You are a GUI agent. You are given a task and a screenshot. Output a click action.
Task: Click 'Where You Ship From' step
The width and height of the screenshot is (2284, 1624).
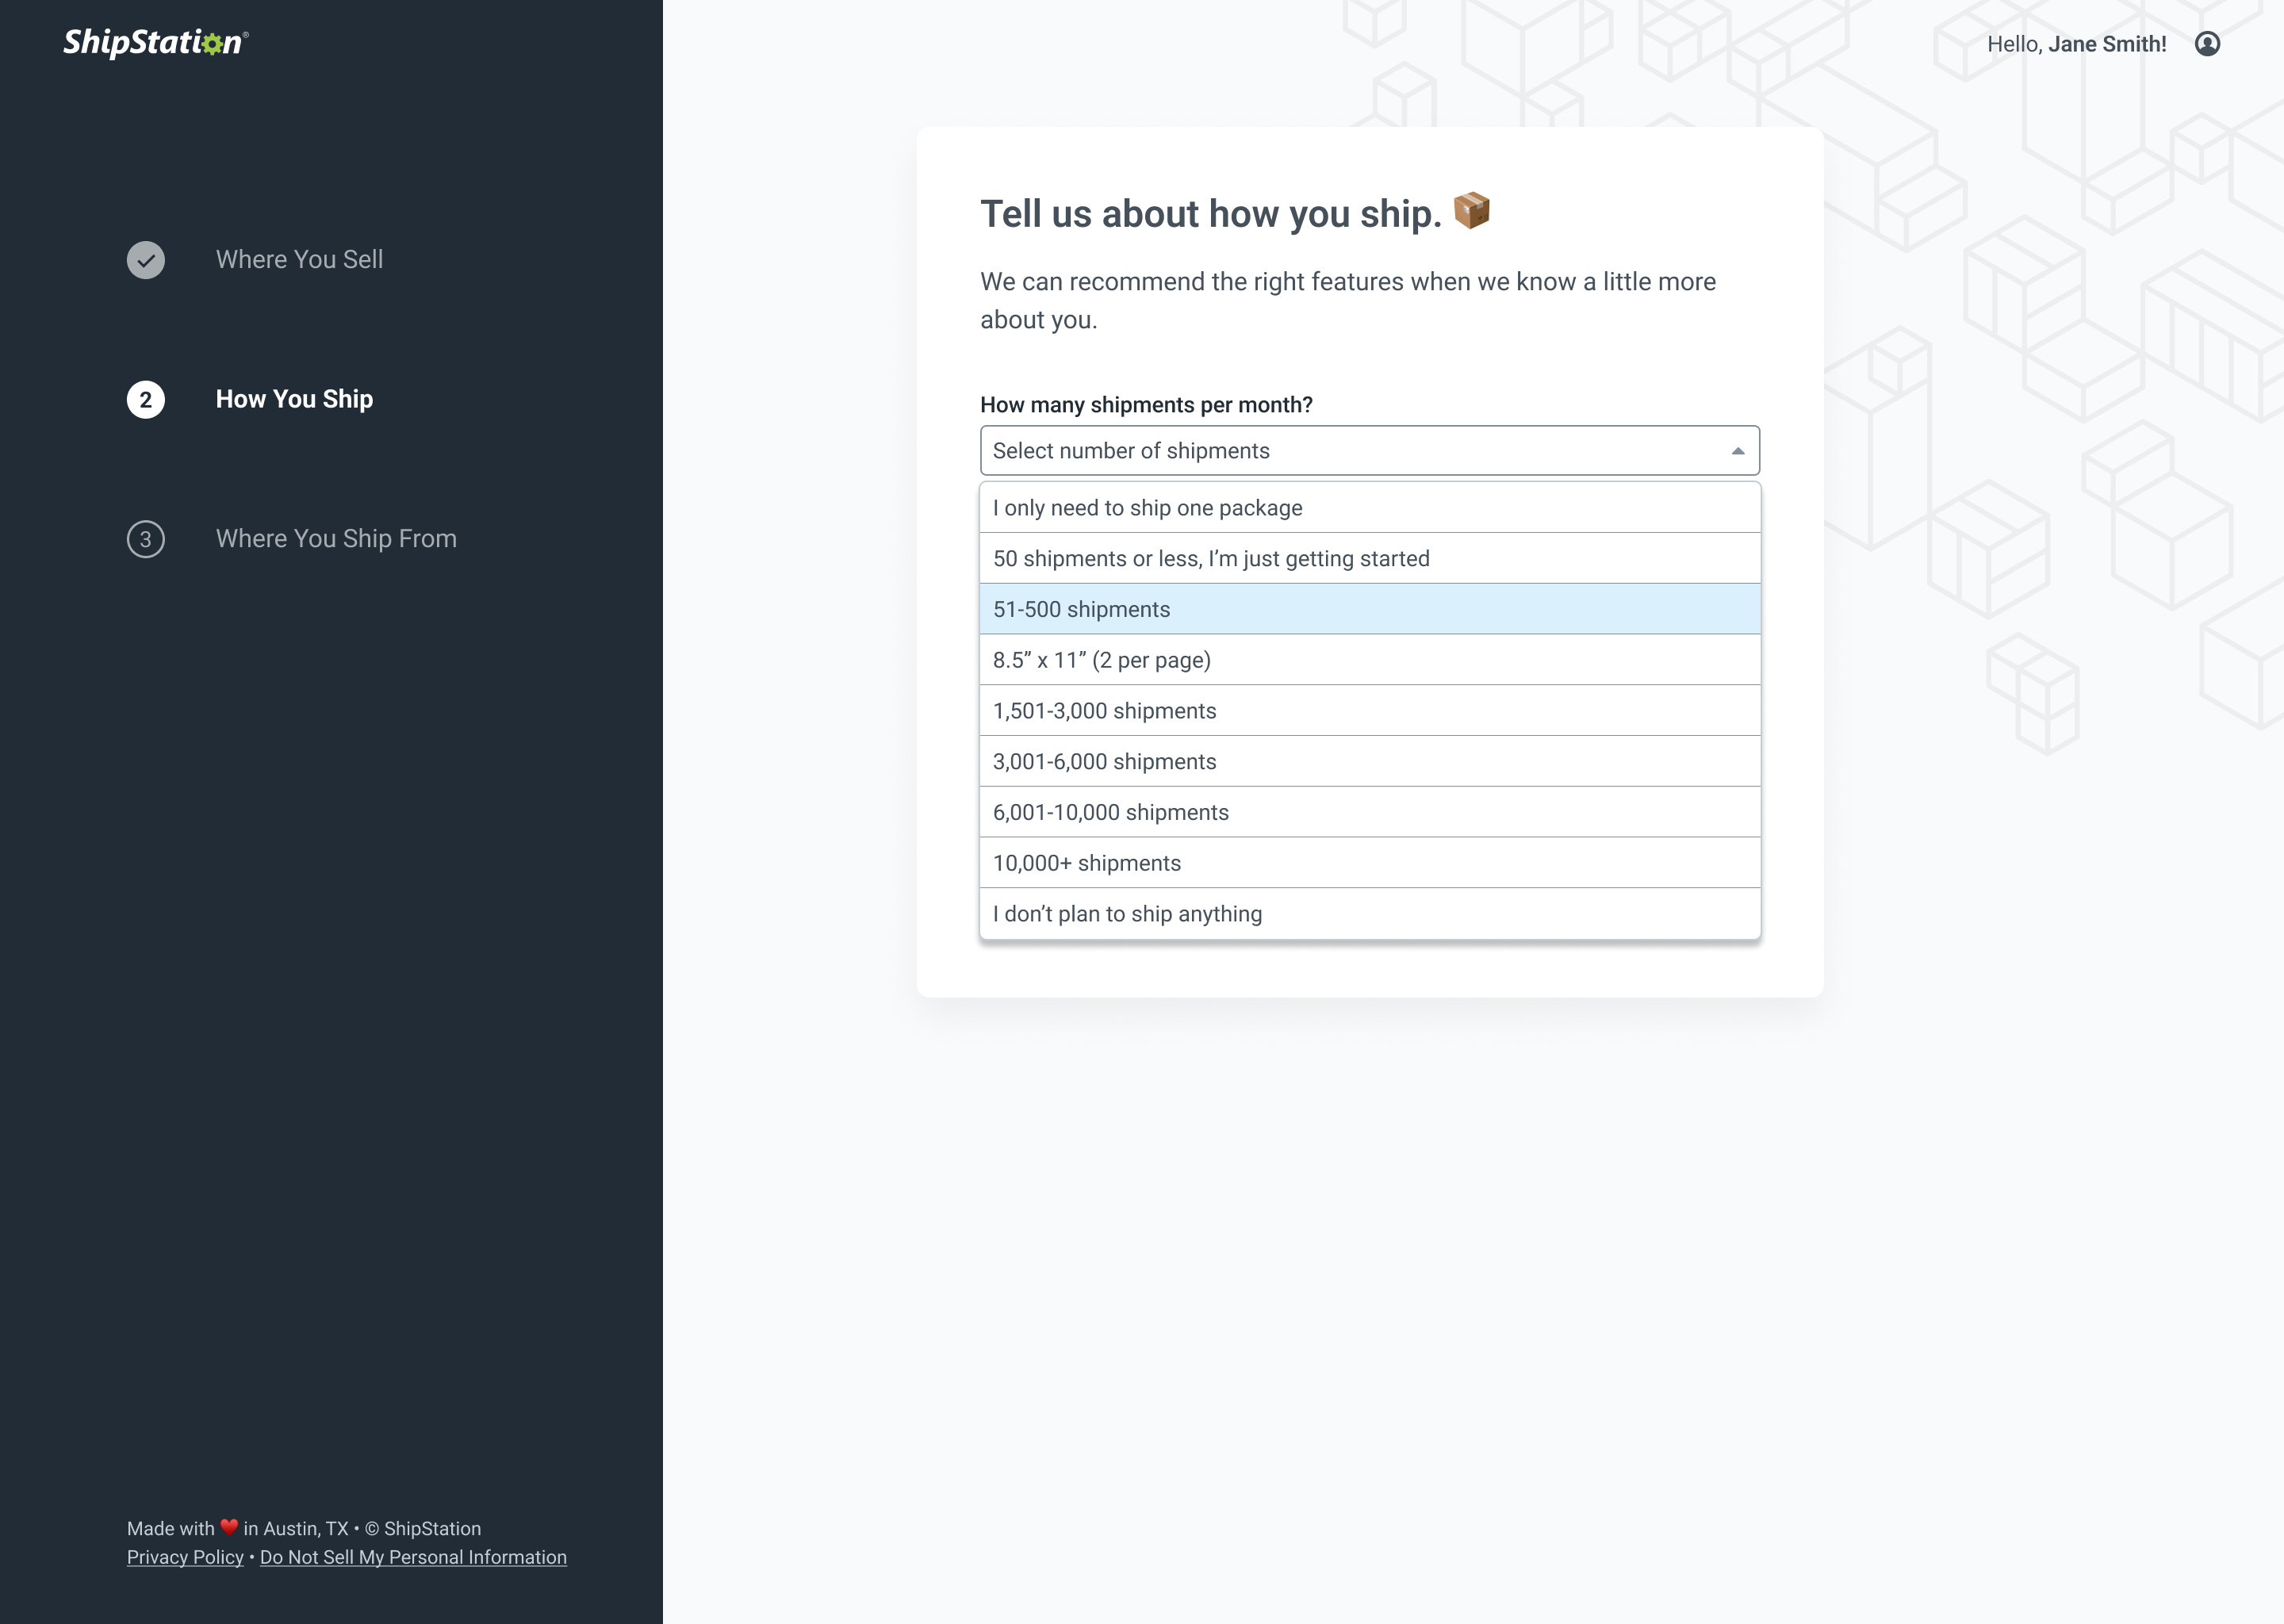[335, 538]
